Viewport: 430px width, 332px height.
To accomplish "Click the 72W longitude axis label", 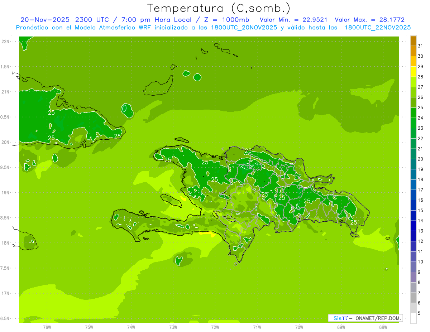I will 215,327.
